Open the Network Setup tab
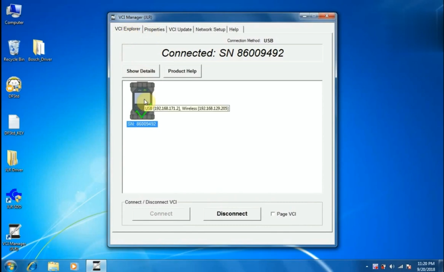 coord(210,29)
